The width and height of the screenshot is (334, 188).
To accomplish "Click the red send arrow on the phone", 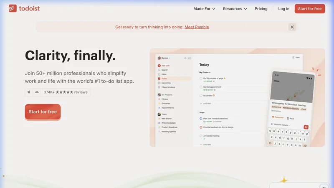I will [x=306, y=127].
